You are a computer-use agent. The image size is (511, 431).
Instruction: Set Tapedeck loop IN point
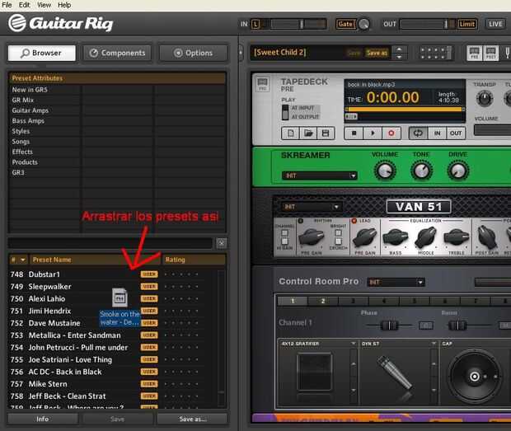437,134
